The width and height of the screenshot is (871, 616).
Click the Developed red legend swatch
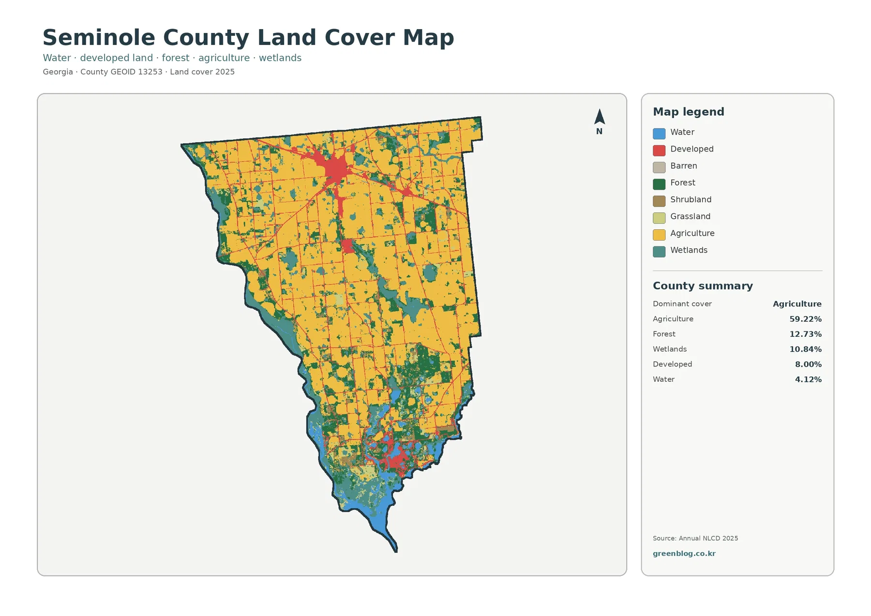(x=659, y=150)
